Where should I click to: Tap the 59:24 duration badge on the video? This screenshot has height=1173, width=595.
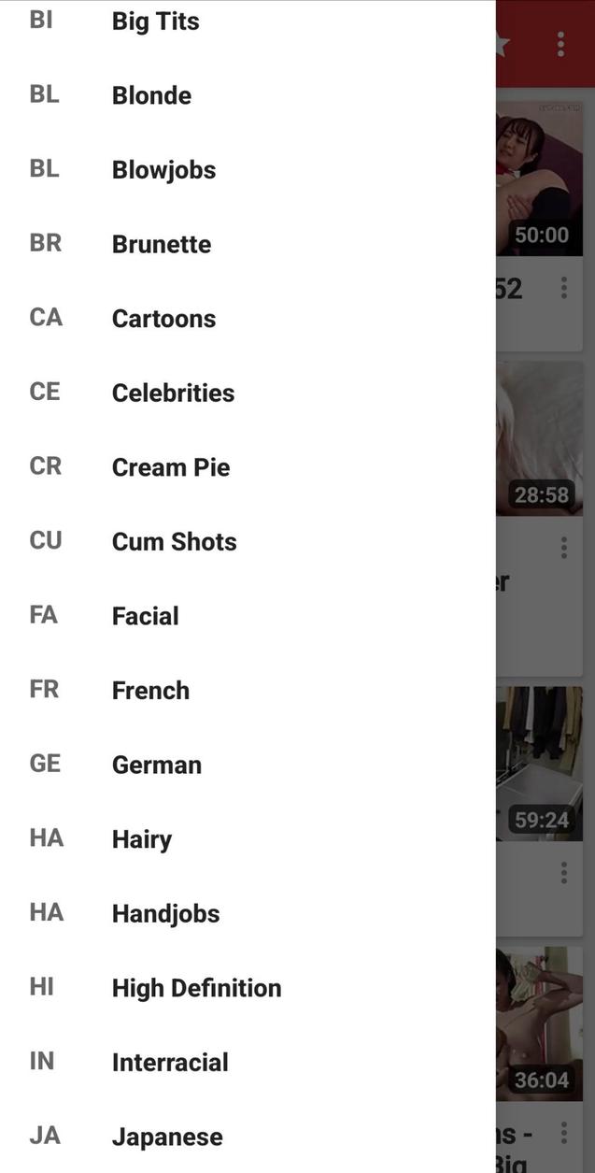541,819
